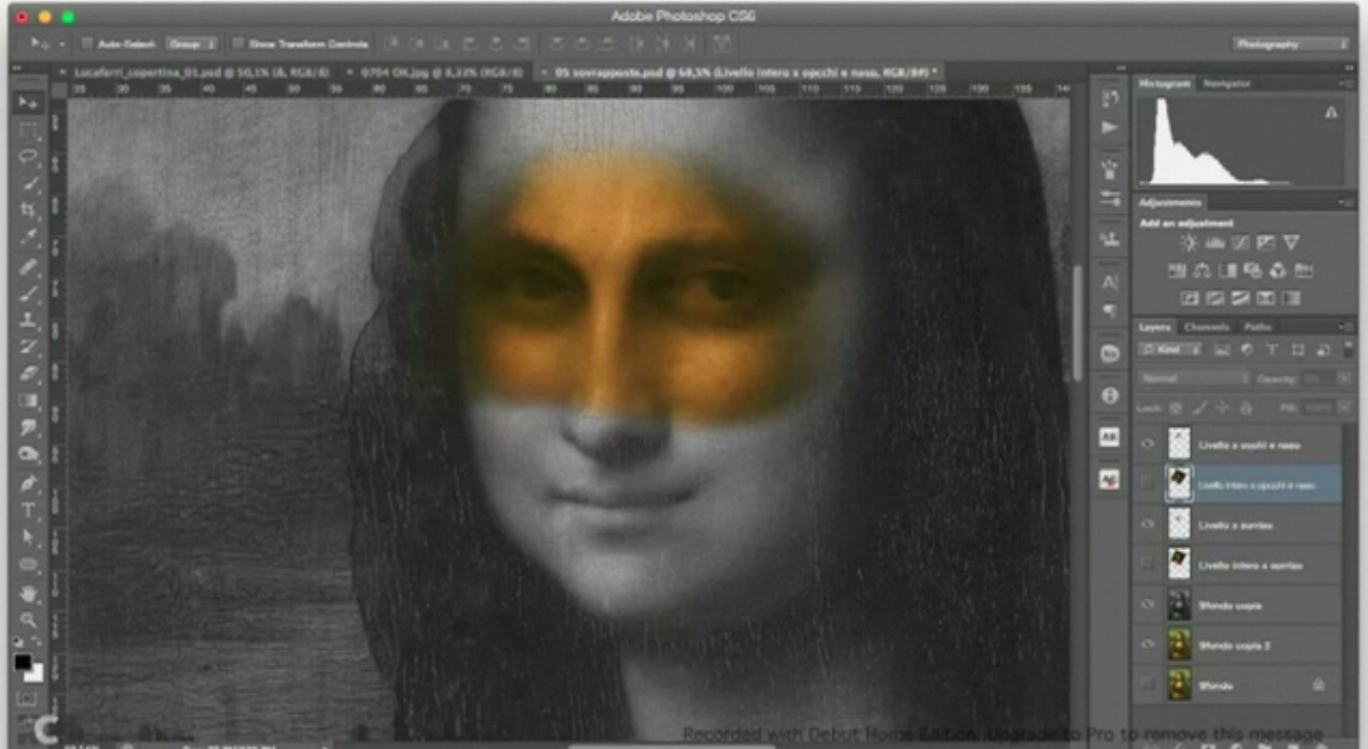
Task: Switch to the Channels tab
Action: (x=1206, y=327)
